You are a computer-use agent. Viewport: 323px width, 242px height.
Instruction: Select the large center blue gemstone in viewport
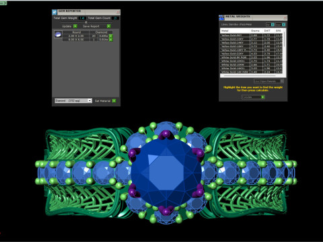[x=166, y=172]
